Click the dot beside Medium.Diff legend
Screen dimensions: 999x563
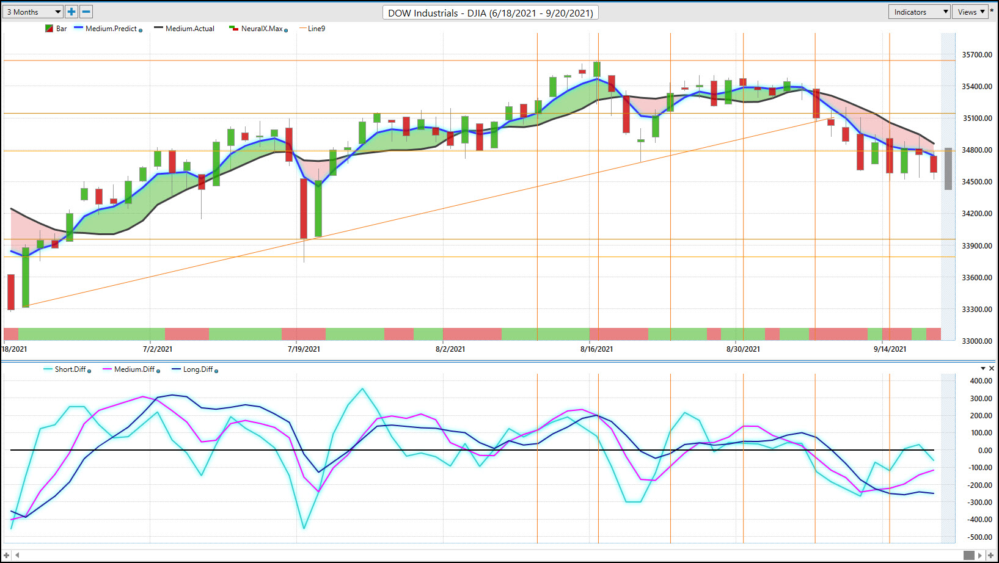tap(158, 371)
